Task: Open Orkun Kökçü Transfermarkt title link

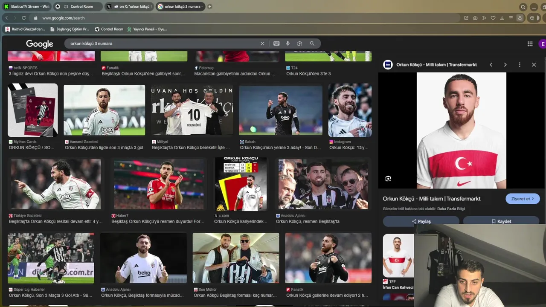Action: point(432,199)
